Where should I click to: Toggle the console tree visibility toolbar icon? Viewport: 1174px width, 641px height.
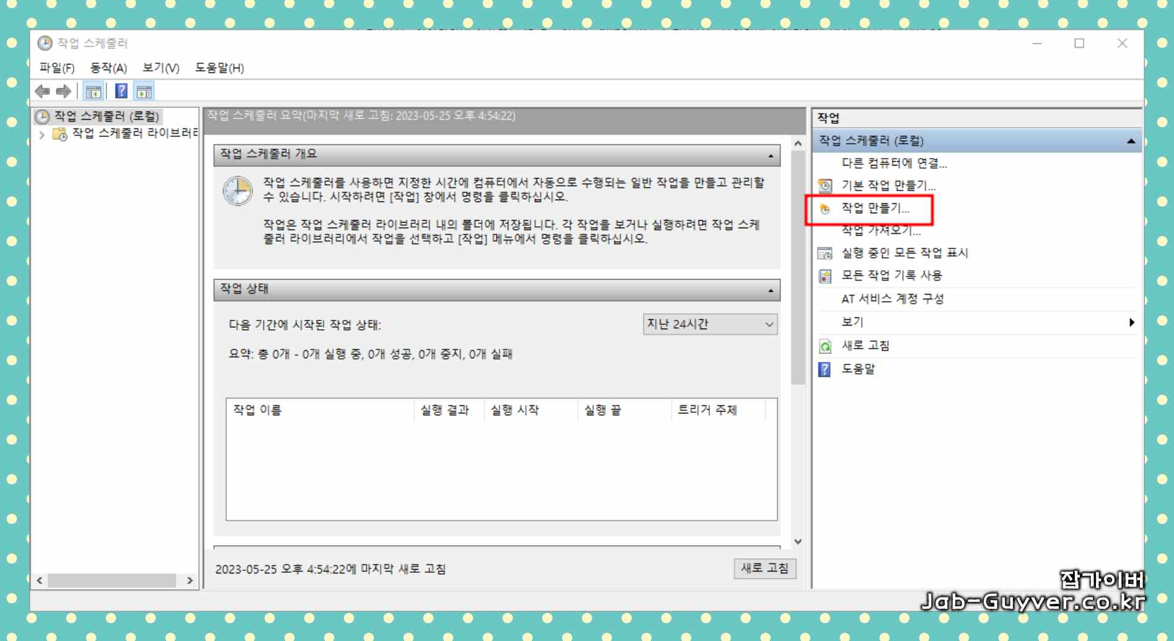[x=93, y=91]
